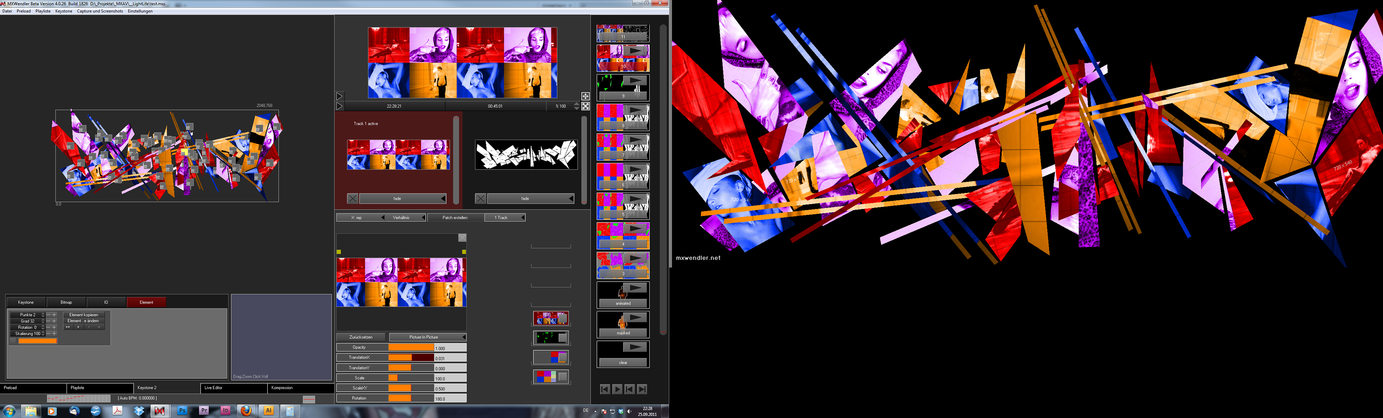Click lower play triangle beside timecode
This screenshot has width=1383, height=418.
pyautogui.click(x=339, y=106)
